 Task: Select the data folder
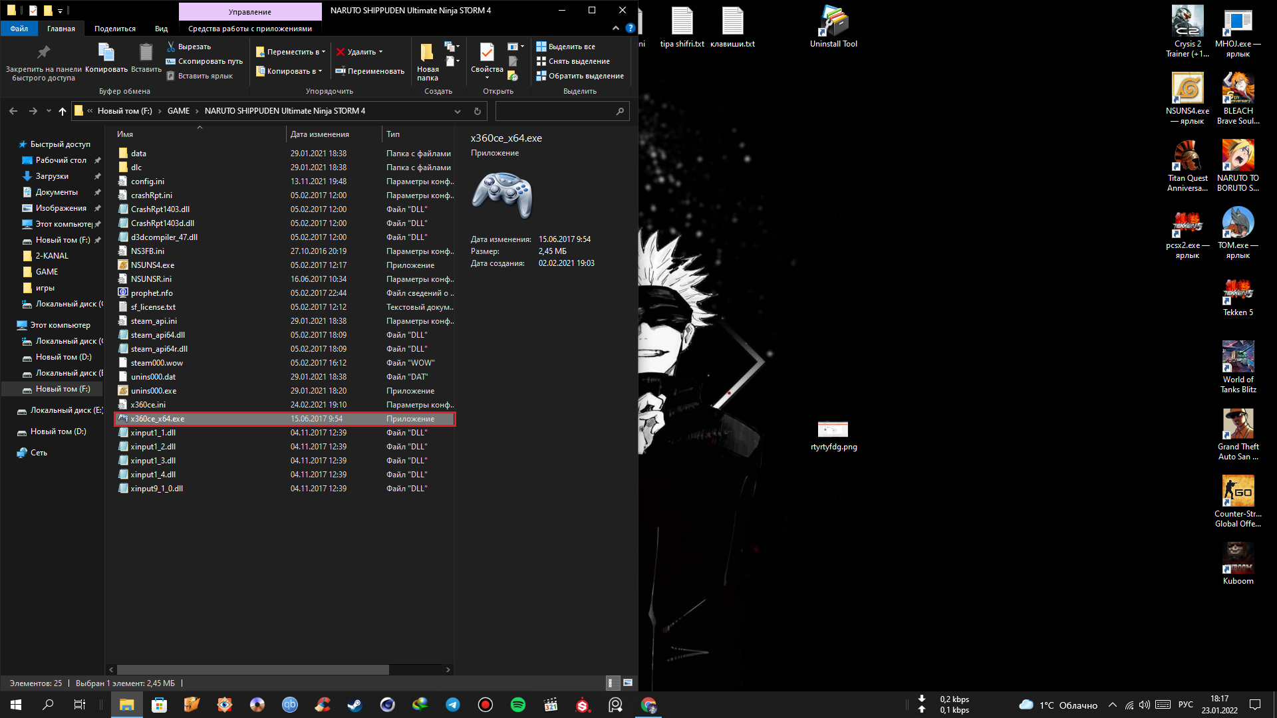click(284, 154)
